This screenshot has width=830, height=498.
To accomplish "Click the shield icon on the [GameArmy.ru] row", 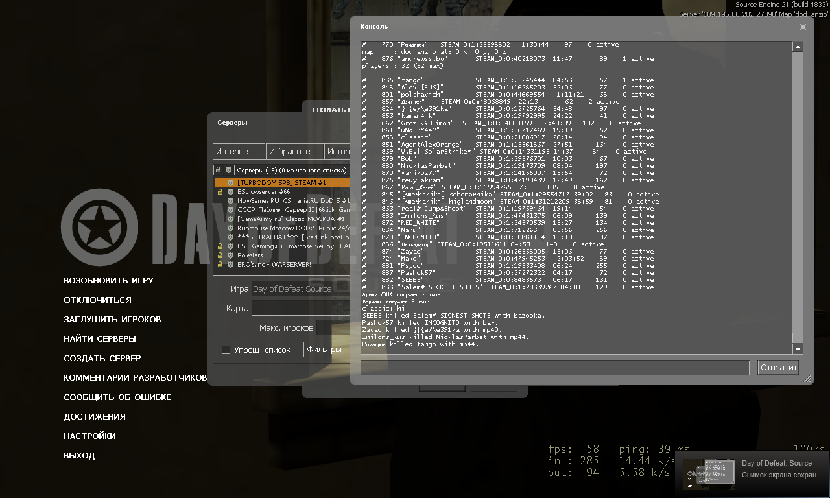I will pyautogui.click(x=230, y=219).
